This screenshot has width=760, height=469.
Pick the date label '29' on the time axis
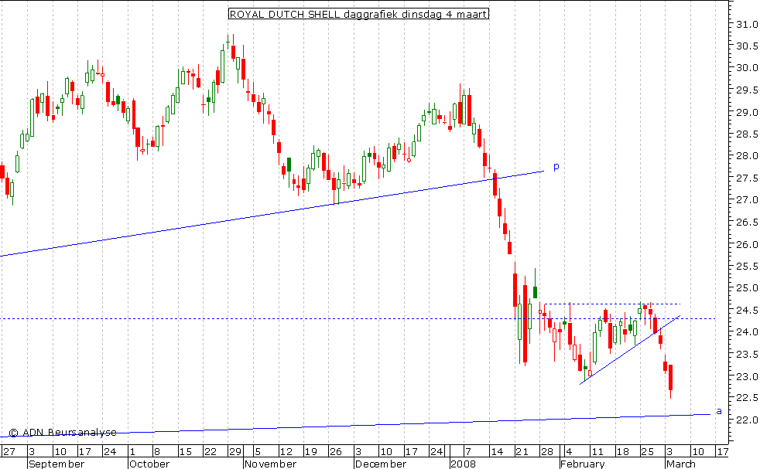235,451
